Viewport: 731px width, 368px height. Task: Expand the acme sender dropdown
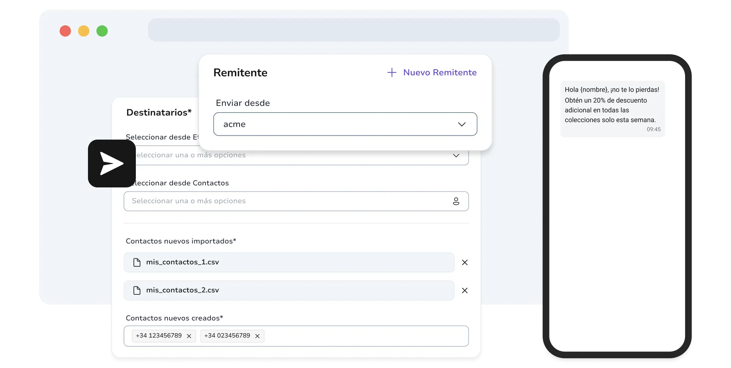click(345, 124)
